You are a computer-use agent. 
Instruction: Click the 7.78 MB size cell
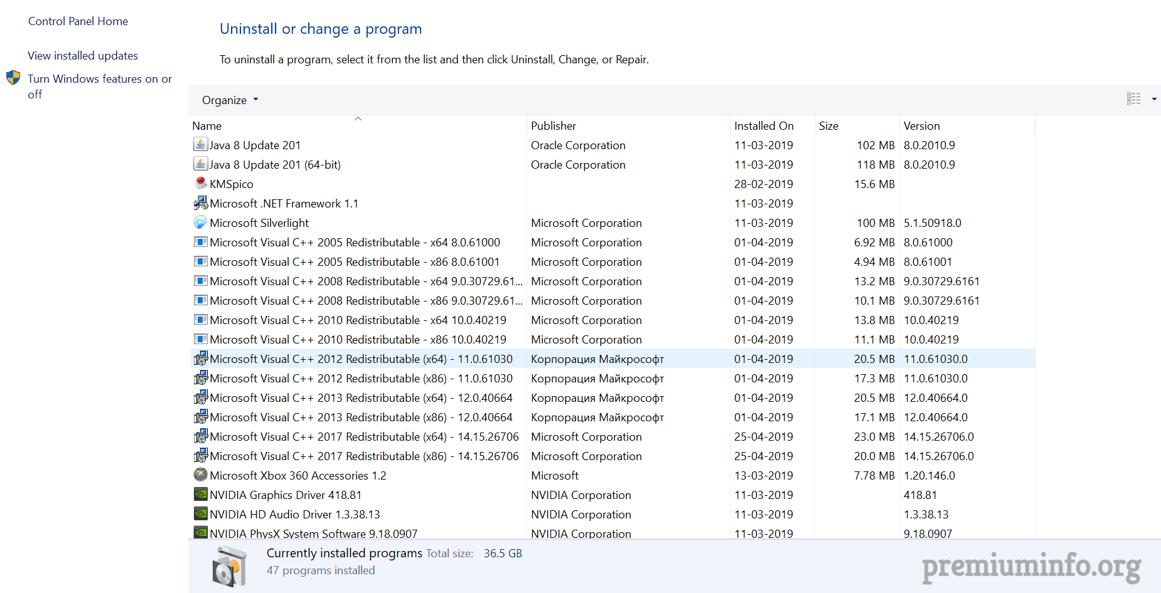coord(874,476)
